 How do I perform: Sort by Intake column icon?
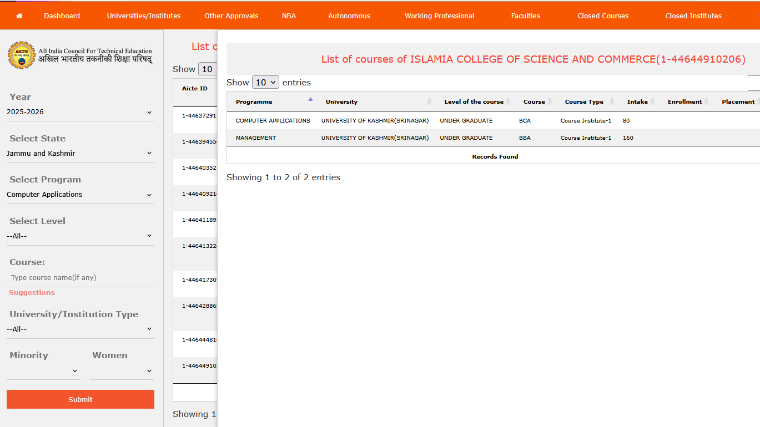(653, 101)
